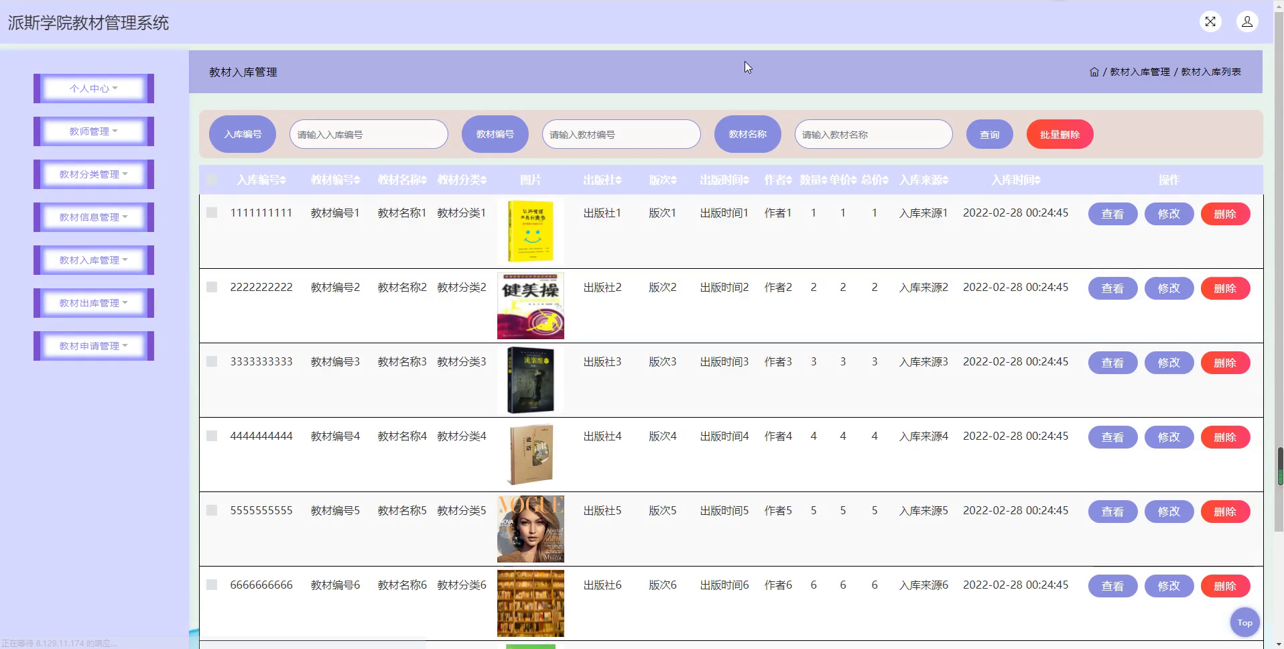Expand the 教材出库管理 sidebar menu

coord(94,303)
